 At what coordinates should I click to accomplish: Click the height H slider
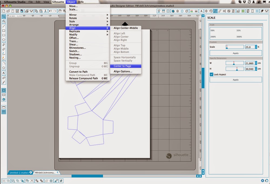click(x=235, y=69)
